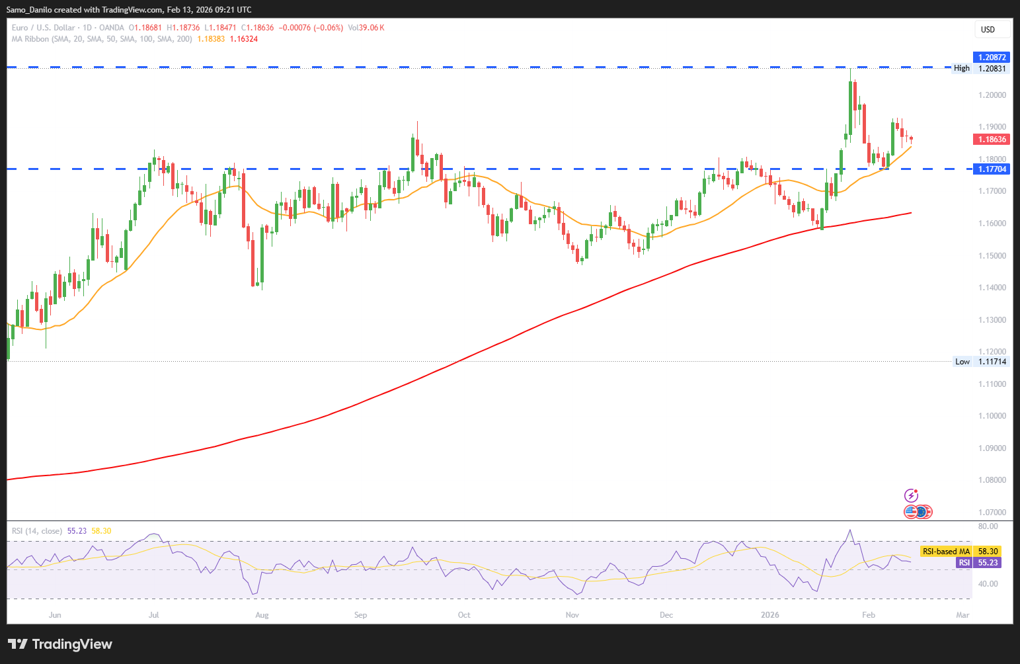This screenshot has width=1020, height=664.
Task: Click the US flag economic event icon
Action: click(912, 511)
